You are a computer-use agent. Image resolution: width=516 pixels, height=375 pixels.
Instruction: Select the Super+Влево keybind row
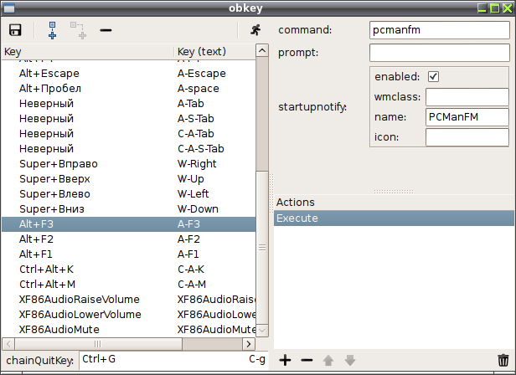coord(129,194)
